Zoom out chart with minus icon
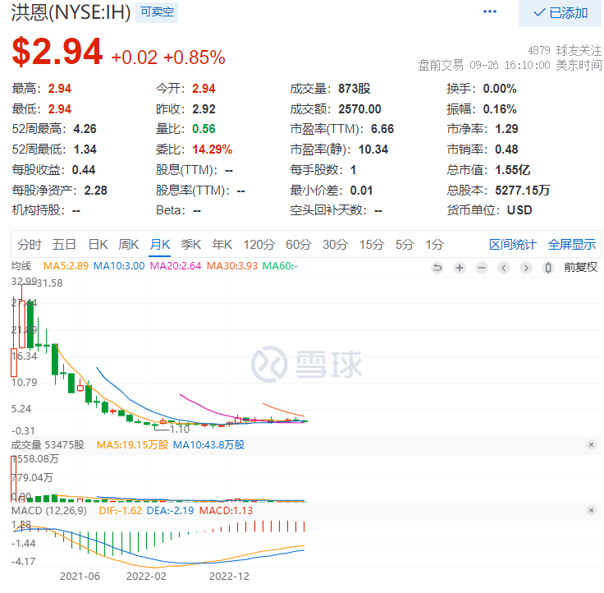604x593 pixels. pos(482,267)
